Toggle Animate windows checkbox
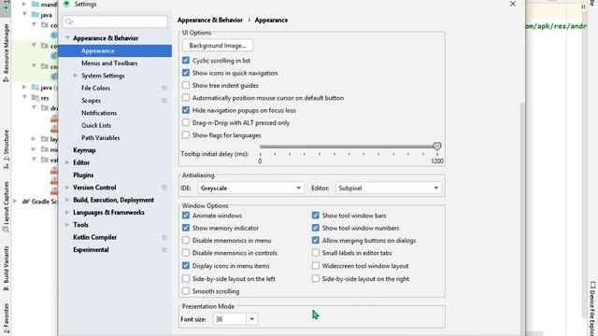598x336 pixels. [x=186, y=216]
